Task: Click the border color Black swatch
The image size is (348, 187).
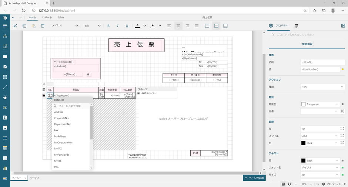Action: 304,143
